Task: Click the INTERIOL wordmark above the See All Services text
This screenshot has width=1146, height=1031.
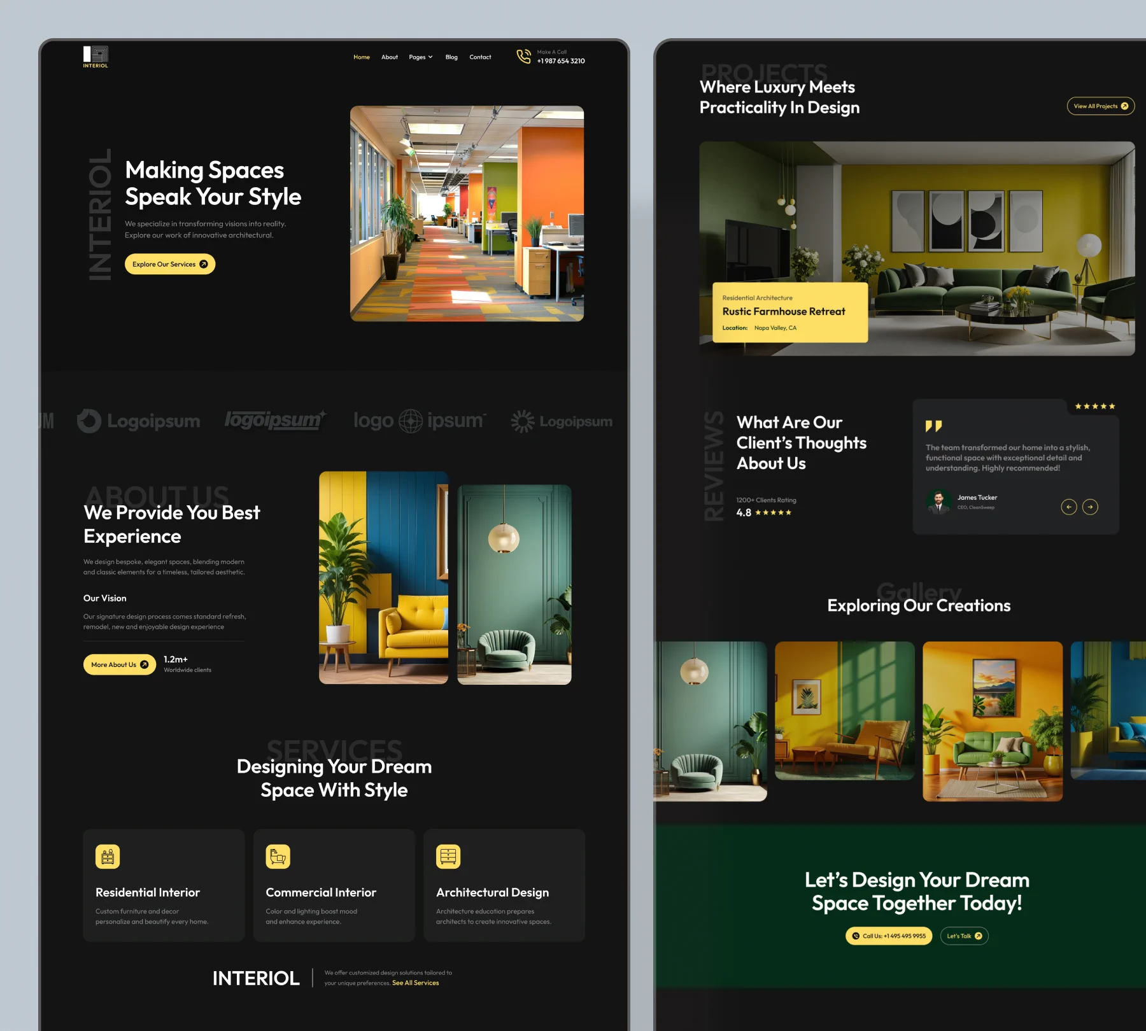Action: click(x=256, y=978)
